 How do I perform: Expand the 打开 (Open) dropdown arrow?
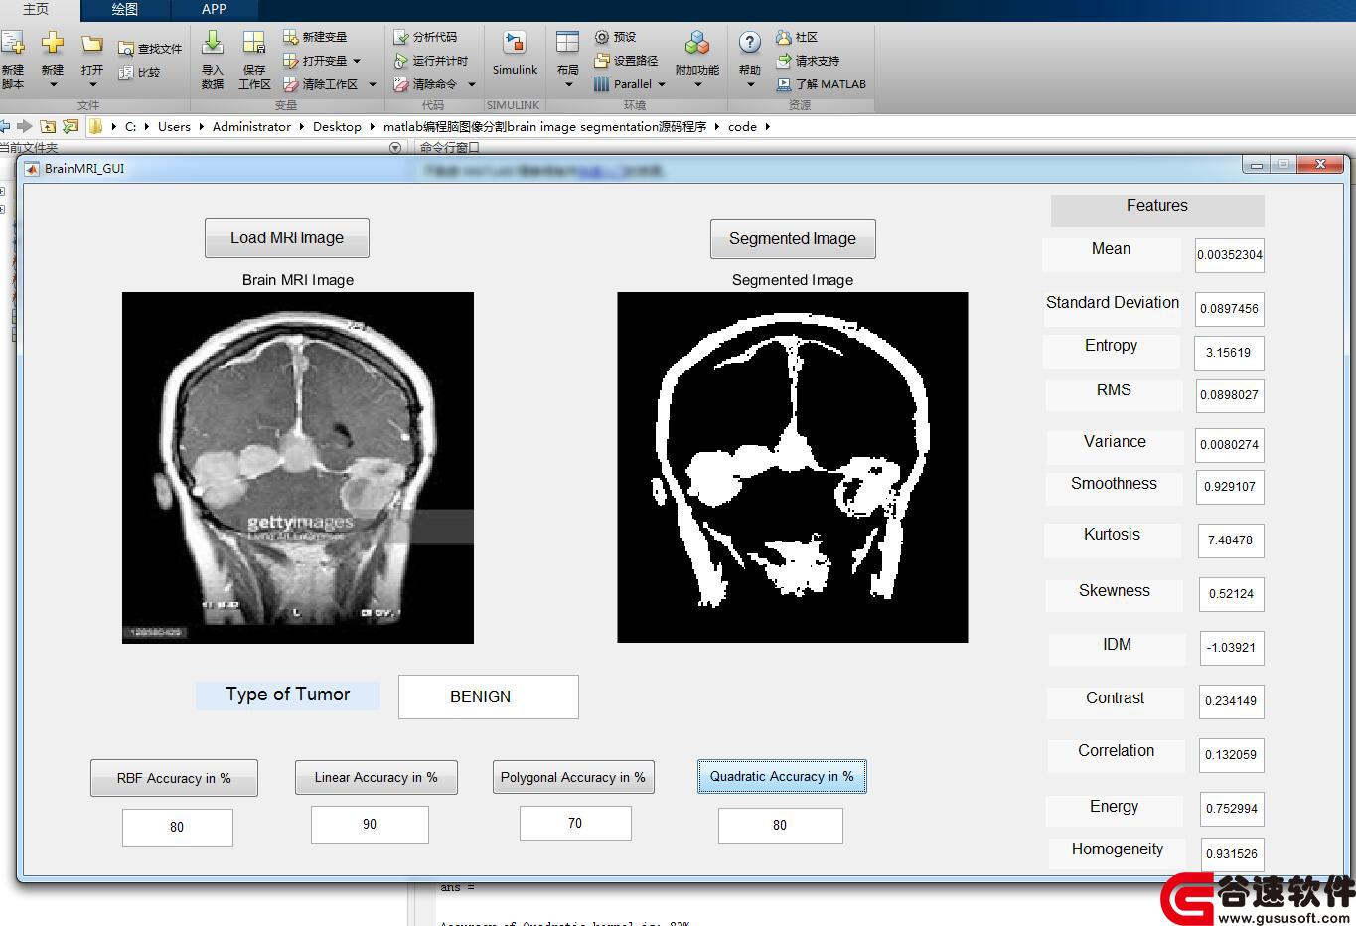92,85
